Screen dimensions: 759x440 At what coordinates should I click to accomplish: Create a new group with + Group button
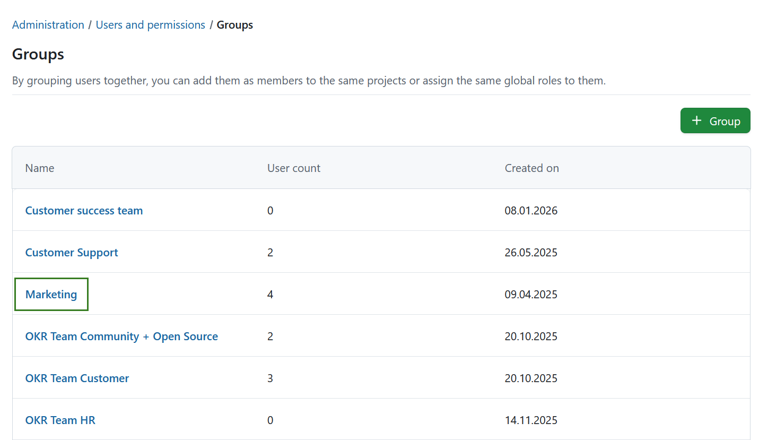[x=715, y=120]
